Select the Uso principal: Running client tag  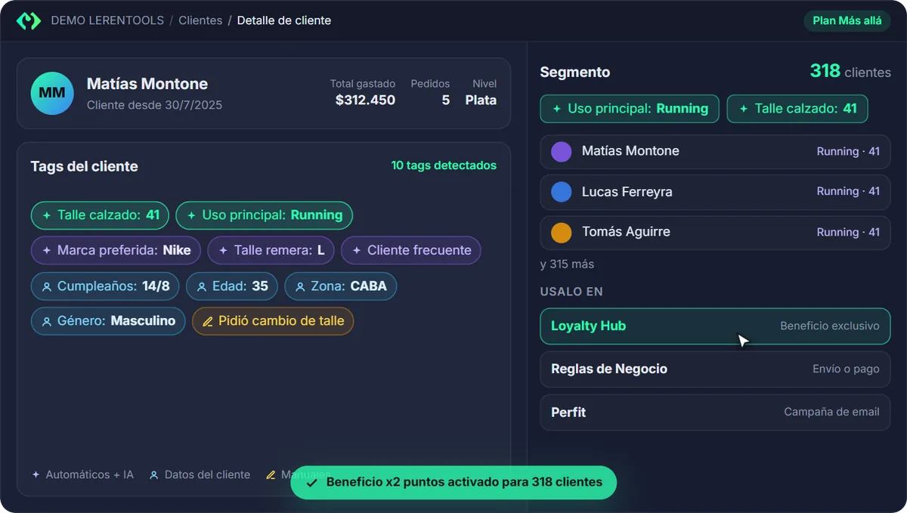(265, 215)
